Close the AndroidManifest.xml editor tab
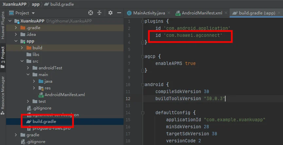 click(226, 13)
